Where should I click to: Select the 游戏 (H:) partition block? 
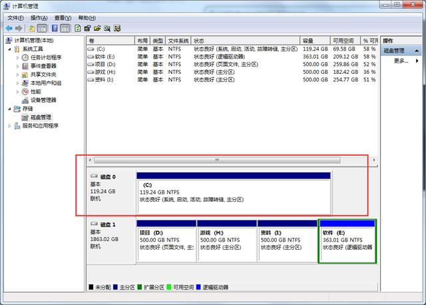pos(226,242)
